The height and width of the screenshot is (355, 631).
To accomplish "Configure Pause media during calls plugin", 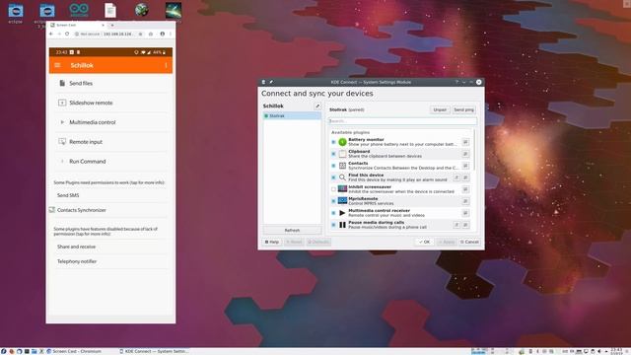I will [x=456, y=225].
